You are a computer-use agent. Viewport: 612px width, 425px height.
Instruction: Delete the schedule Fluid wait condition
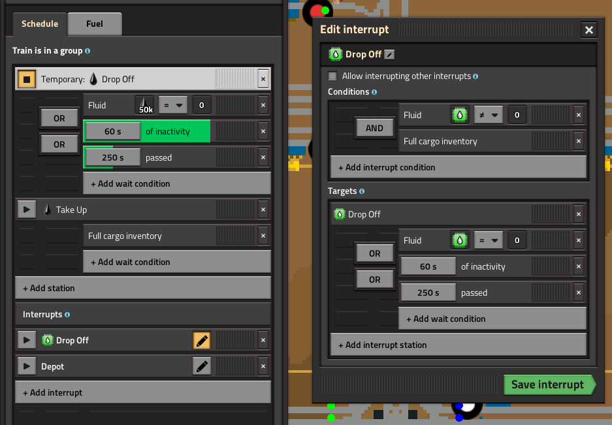263,105
